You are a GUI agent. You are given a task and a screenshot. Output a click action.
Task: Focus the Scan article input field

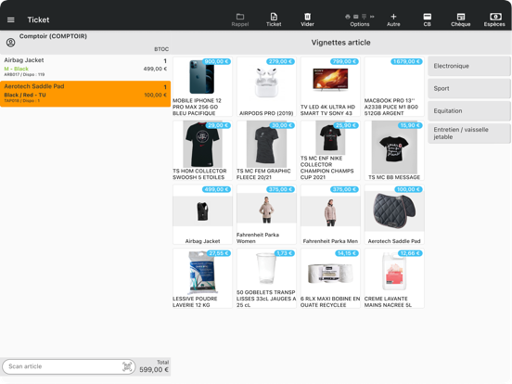69,366
